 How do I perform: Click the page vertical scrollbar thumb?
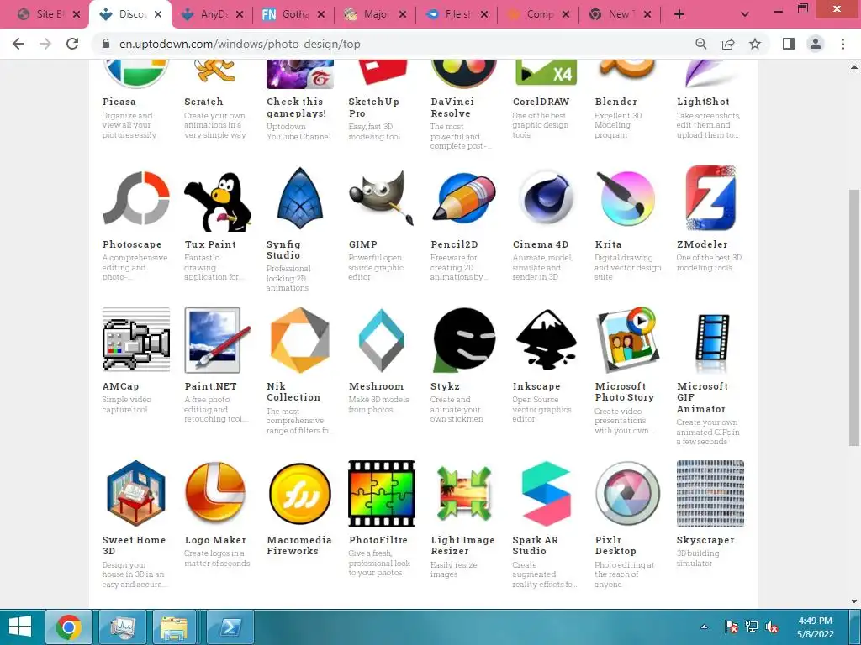click(x=854, y=317)
